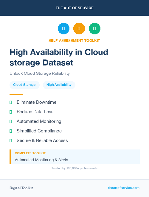Click the blue circle icon
The height and width of the screenshot is (197, 149).
(x=63, y=28)
